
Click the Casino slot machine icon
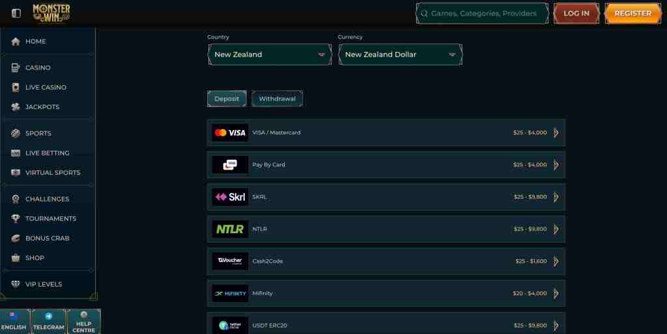[16, 68]
